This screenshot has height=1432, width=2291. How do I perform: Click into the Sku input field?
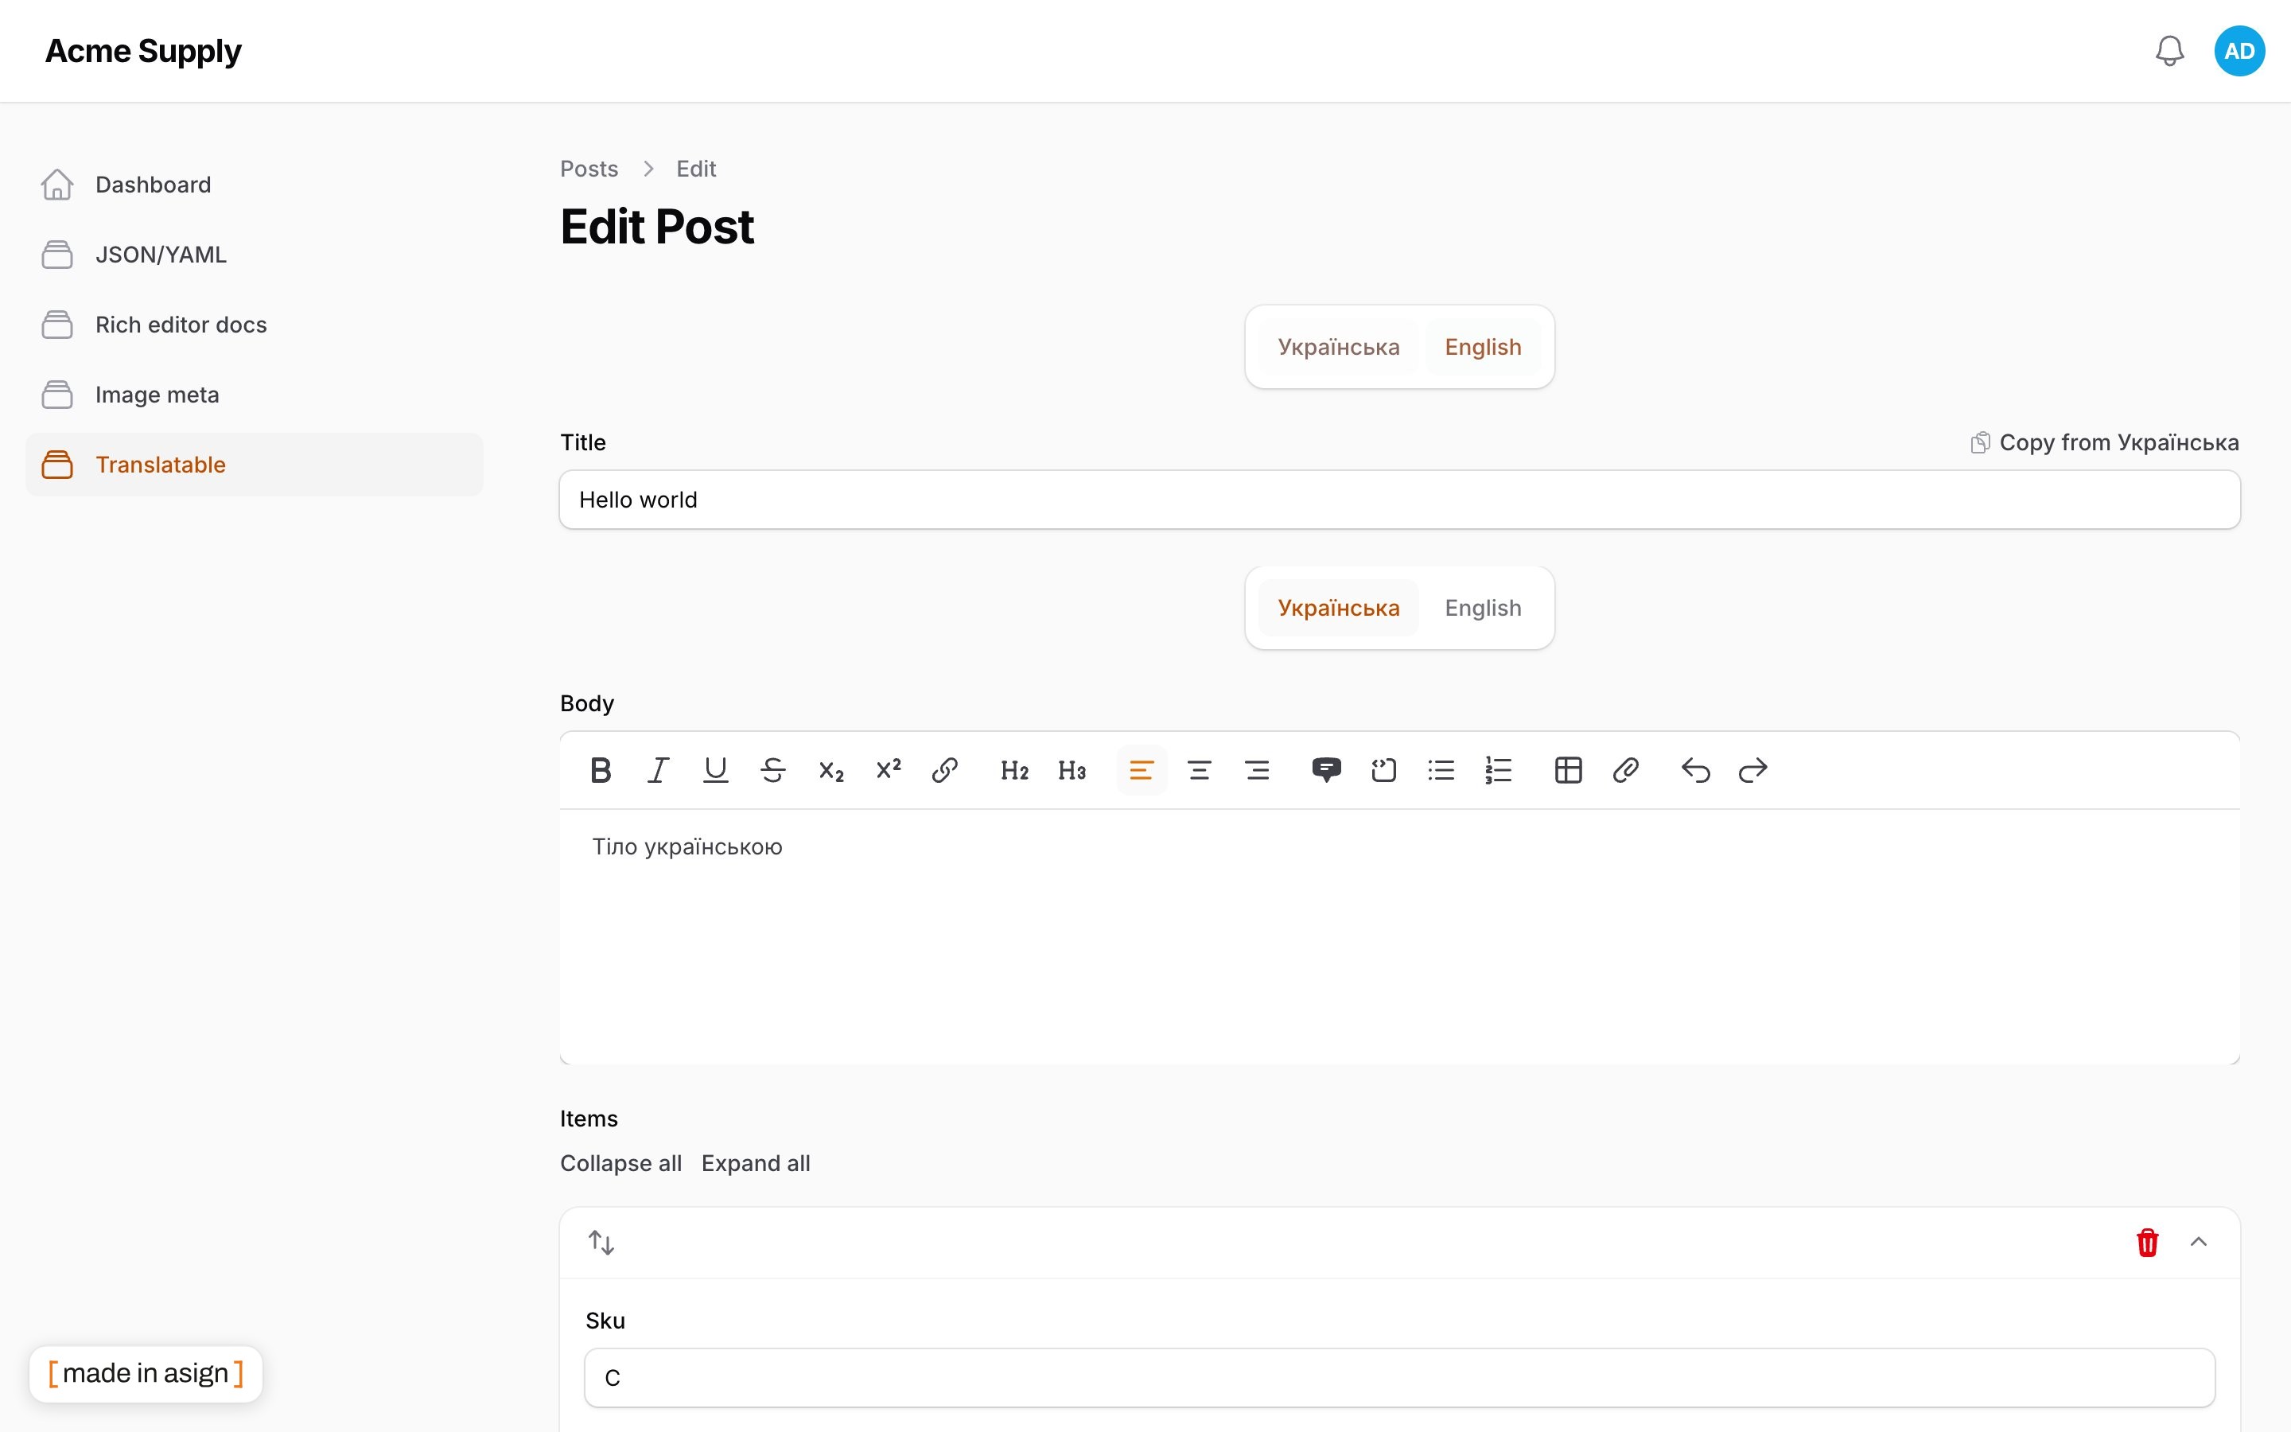click(x=1399, y=1378)
